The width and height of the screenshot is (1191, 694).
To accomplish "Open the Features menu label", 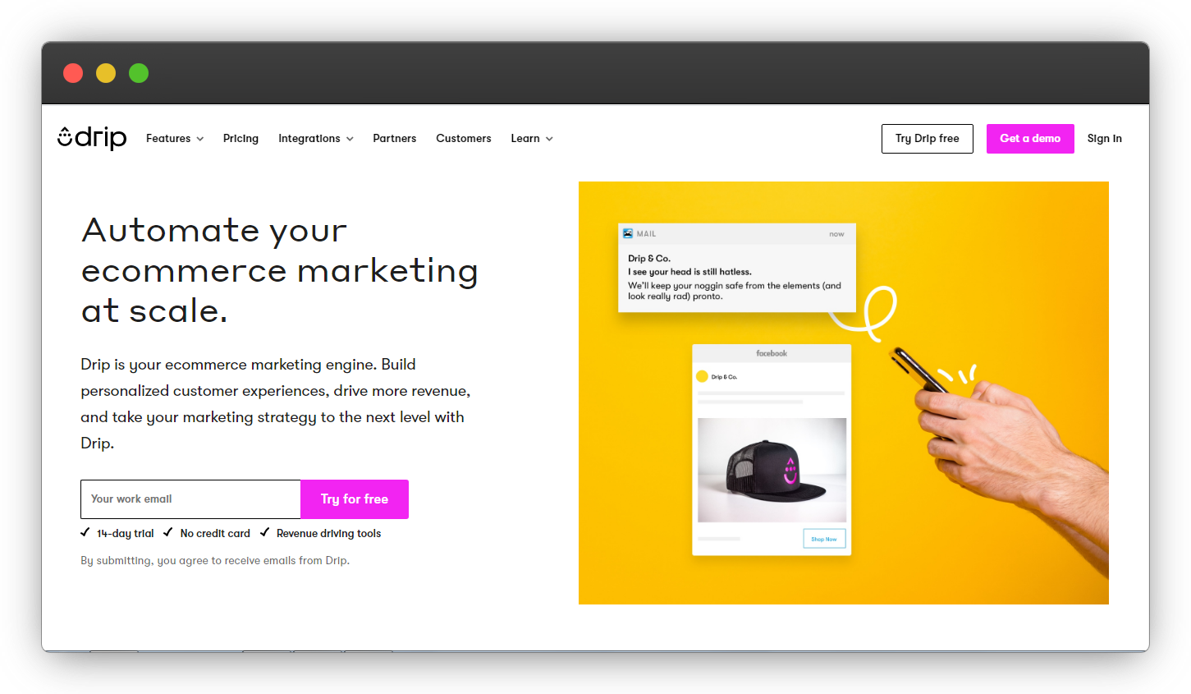I will point(168,138).
